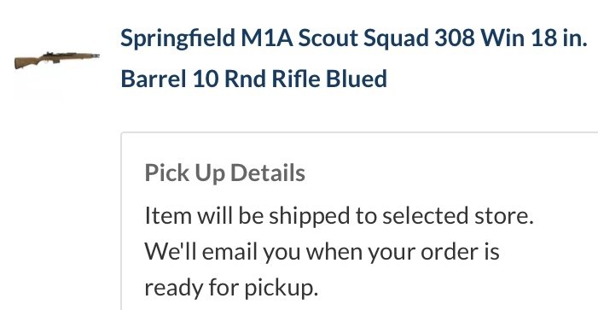Open the Springfield M1A Scout Squad product link
Screen dimensions: 598x310
(x=353, y=58)
